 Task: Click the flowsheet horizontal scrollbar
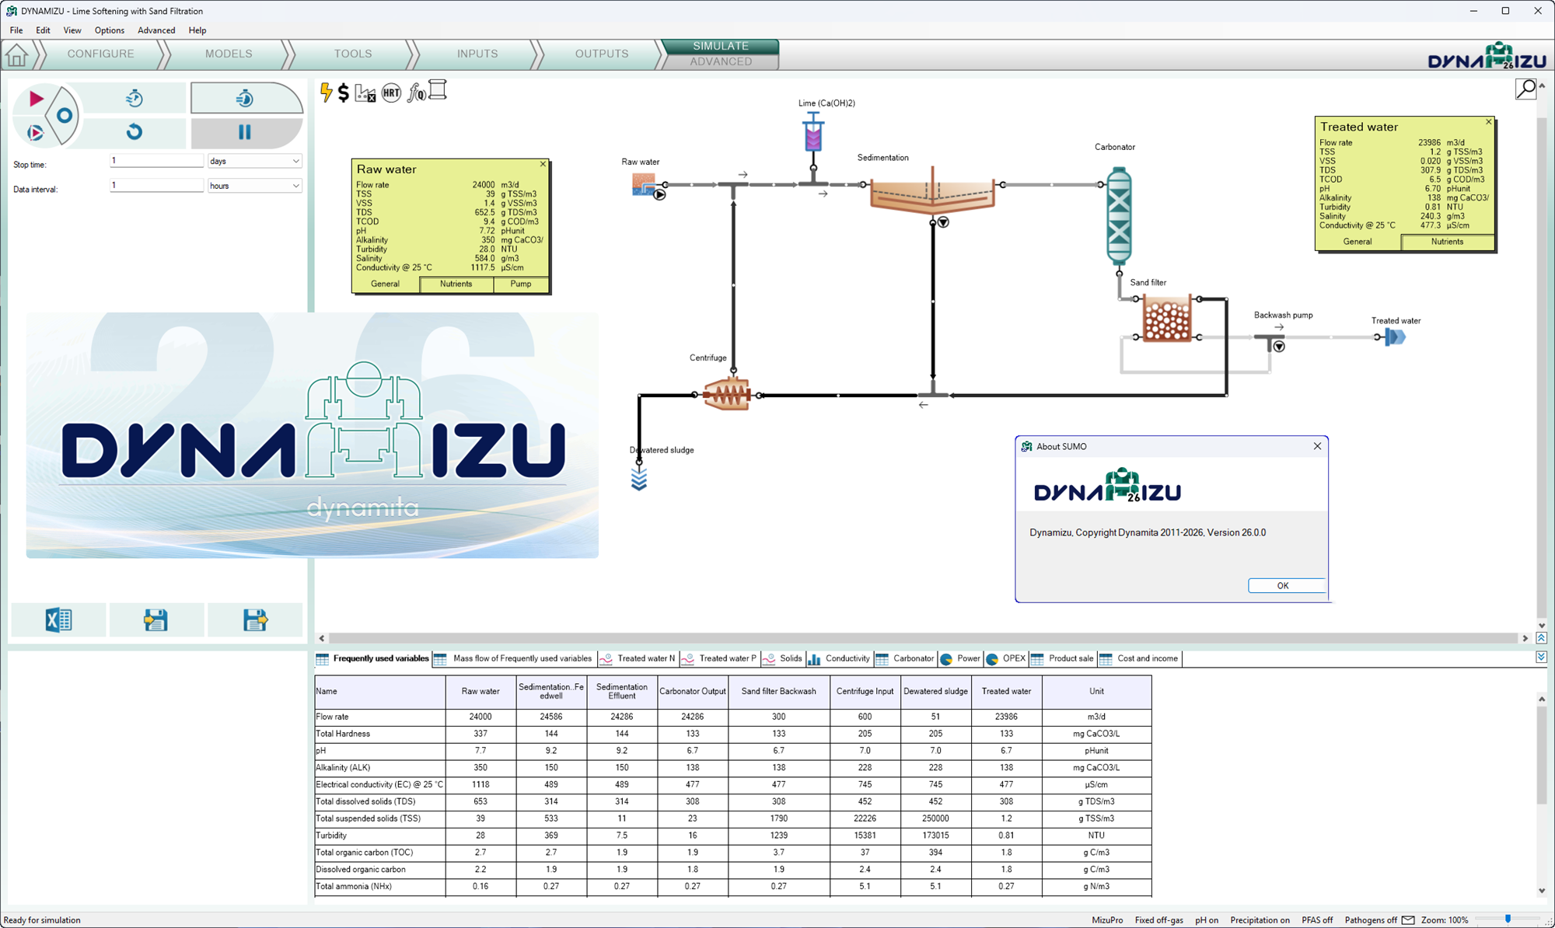click(x=923, y=638)
